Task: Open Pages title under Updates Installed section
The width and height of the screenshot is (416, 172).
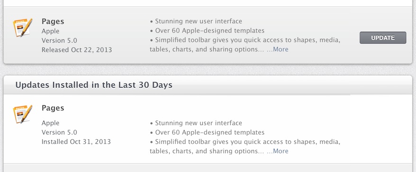Action: [53, 108]
